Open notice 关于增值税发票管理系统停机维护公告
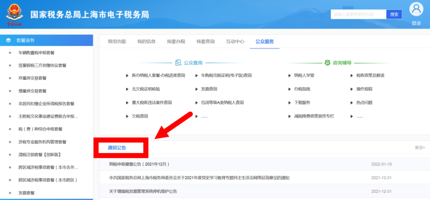This screenshot has width=430, height=200. (x=143, y=191)
